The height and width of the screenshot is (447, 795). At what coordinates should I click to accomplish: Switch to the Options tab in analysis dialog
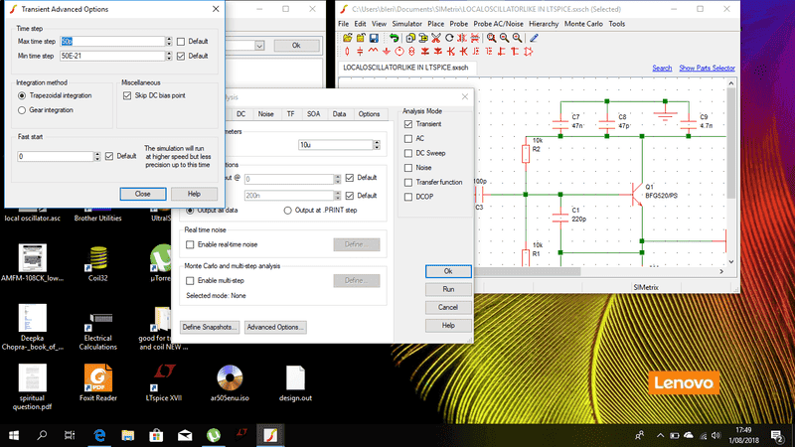pyautogui.click(x=369, y=114)
